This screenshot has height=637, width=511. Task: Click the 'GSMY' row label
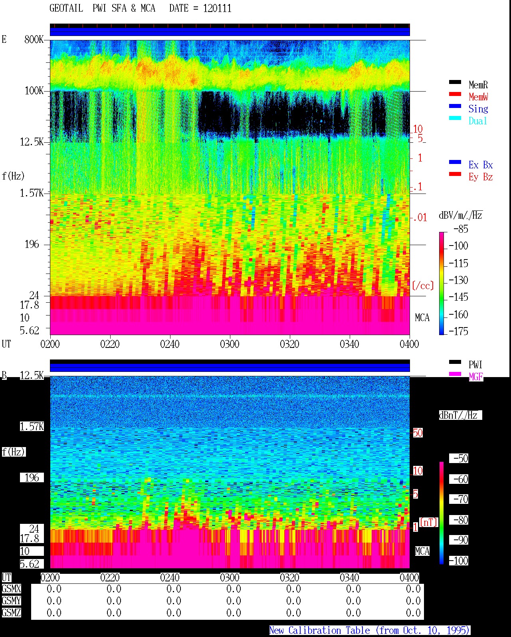coord(11,601)
